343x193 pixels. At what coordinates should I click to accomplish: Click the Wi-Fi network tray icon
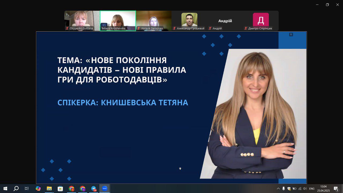click(300, 189)
